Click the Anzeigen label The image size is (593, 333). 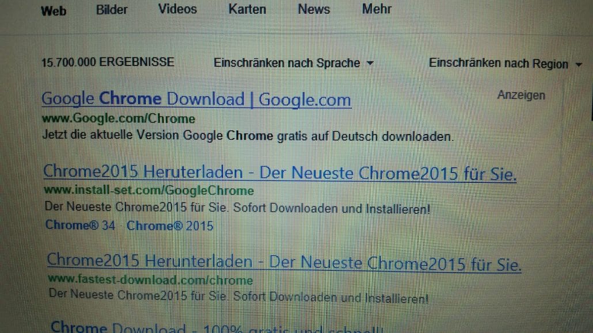point(520,95)
